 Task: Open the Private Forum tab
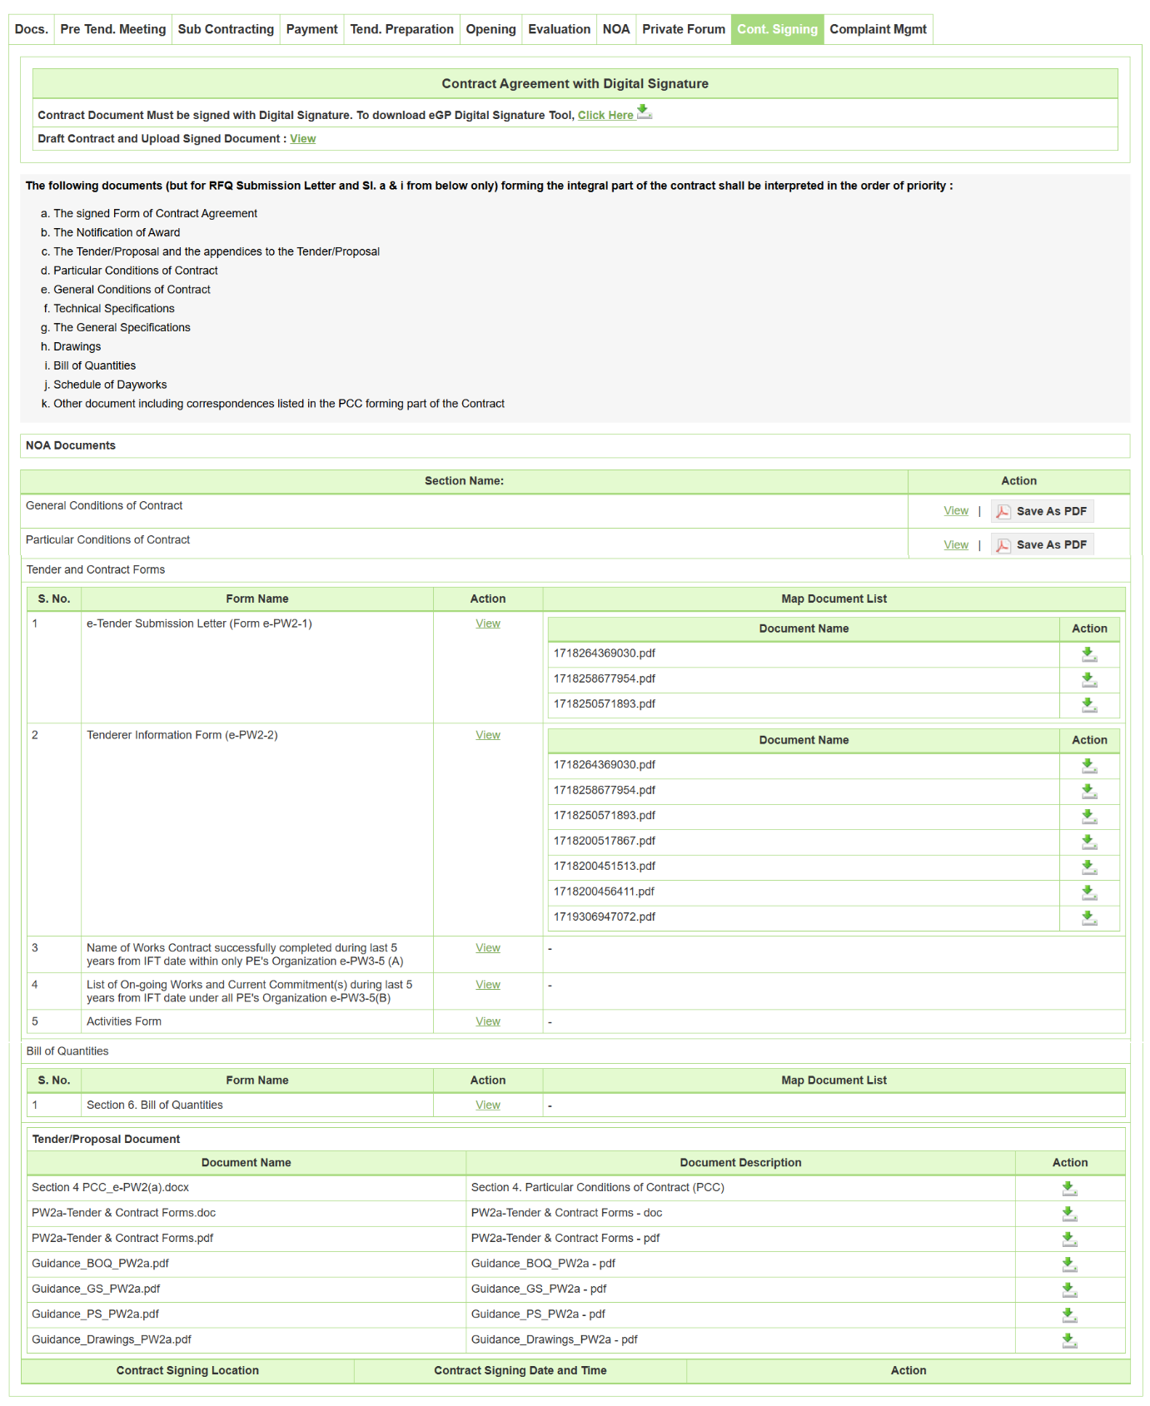point(684,29)
